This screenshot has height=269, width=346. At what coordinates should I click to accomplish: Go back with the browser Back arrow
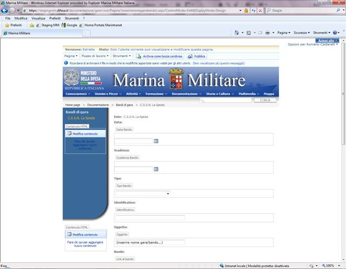pos(4,10)
